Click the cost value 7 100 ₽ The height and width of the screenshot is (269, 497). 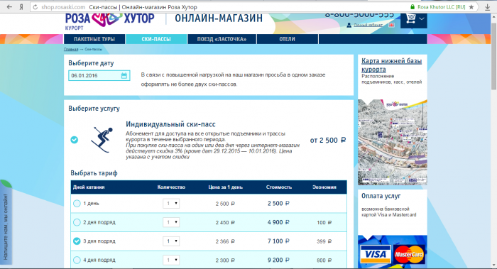tap(278, 241)
